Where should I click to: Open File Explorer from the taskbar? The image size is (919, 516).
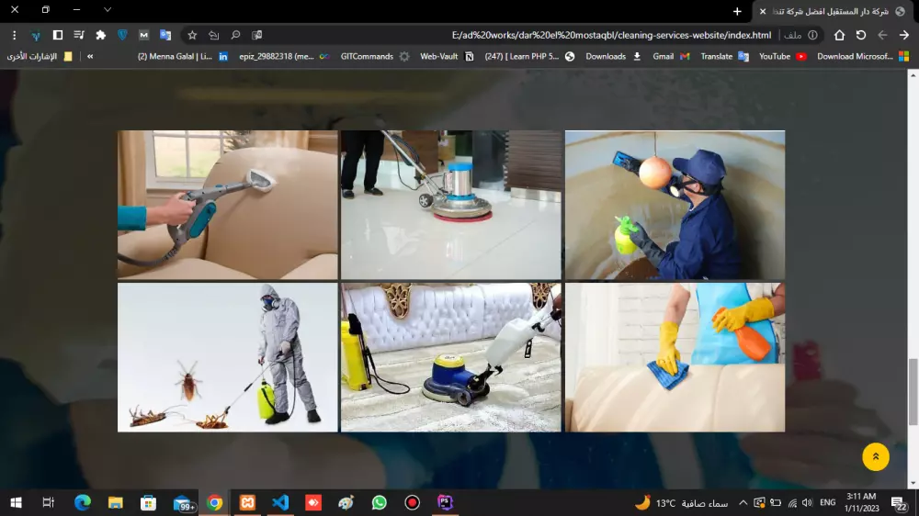pyautogui.click(x=116, y=502)
